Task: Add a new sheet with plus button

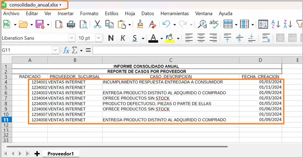Action: (37, 154)
